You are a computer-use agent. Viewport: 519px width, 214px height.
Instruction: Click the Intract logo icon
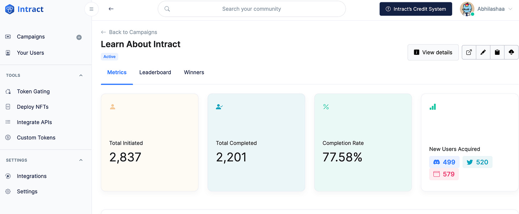coord(10,9)
